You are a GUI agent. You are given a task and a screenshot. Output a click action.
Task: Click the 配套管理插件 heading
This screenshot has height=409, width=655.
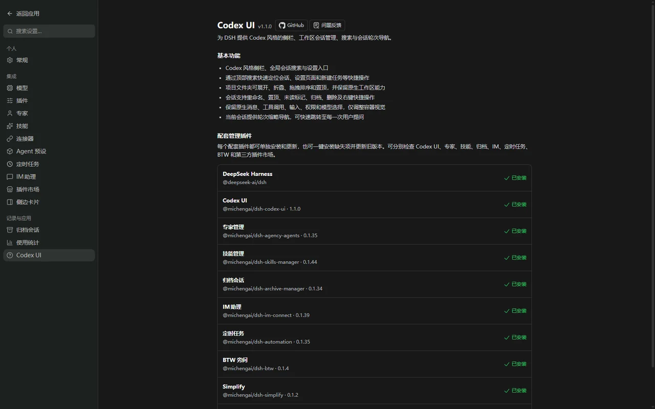(234, 136)
